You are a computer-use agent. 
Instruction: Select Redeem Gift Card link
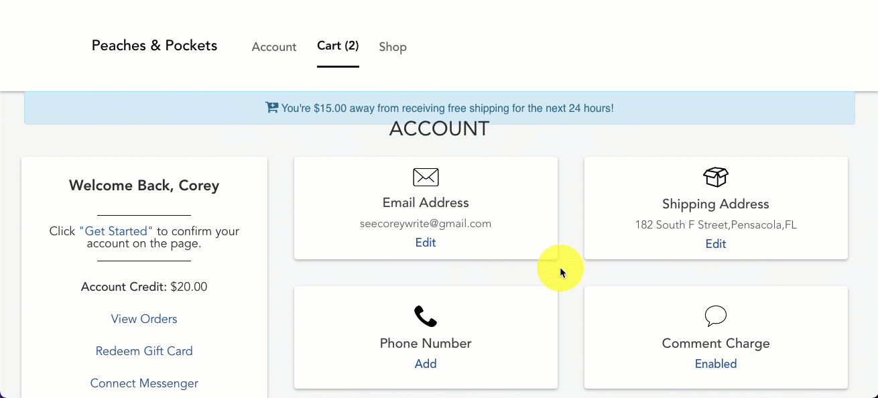tap(144, 351)
